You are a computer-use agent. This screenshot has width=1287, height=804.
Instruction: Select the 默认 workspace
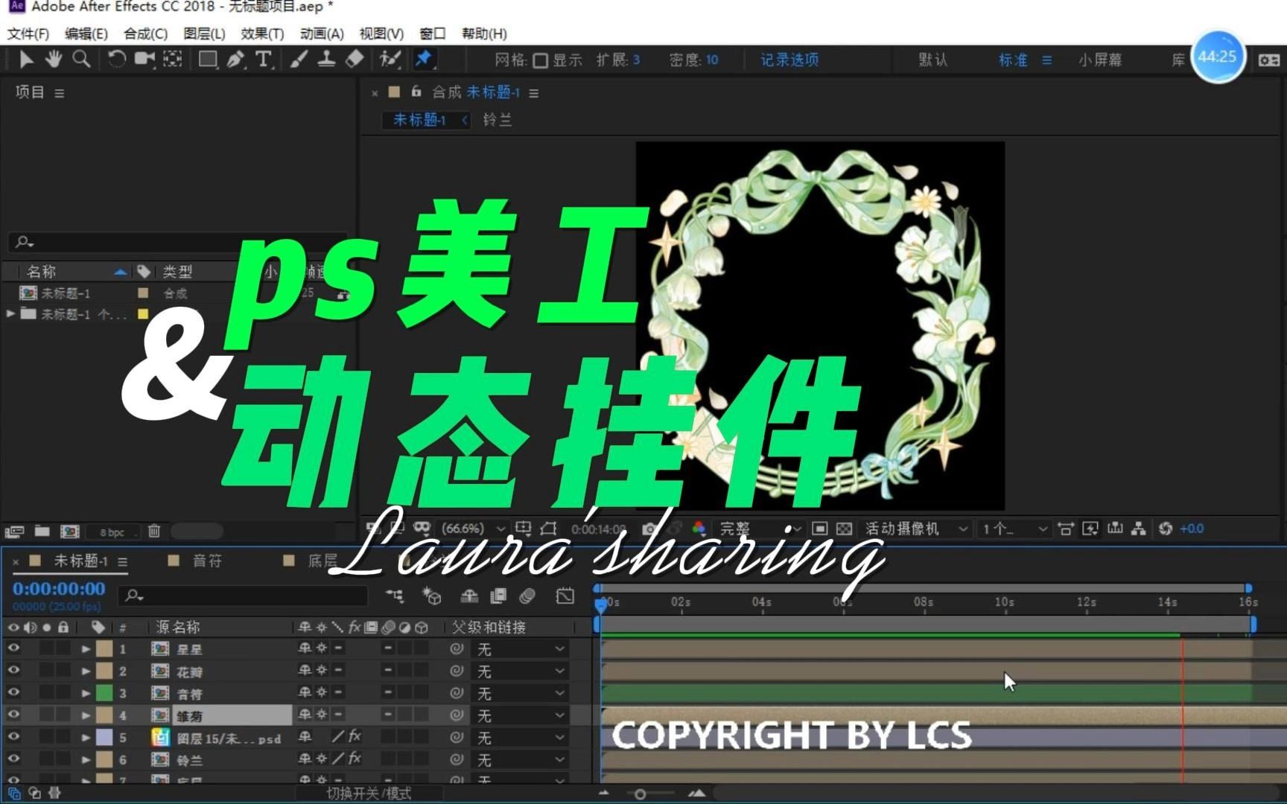click(x=932, y=60)
